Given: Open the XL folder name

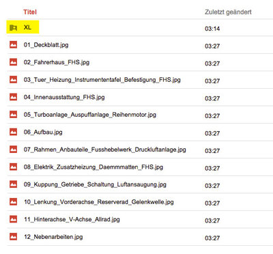Looking at the screenshot, I should coord(27,27).
